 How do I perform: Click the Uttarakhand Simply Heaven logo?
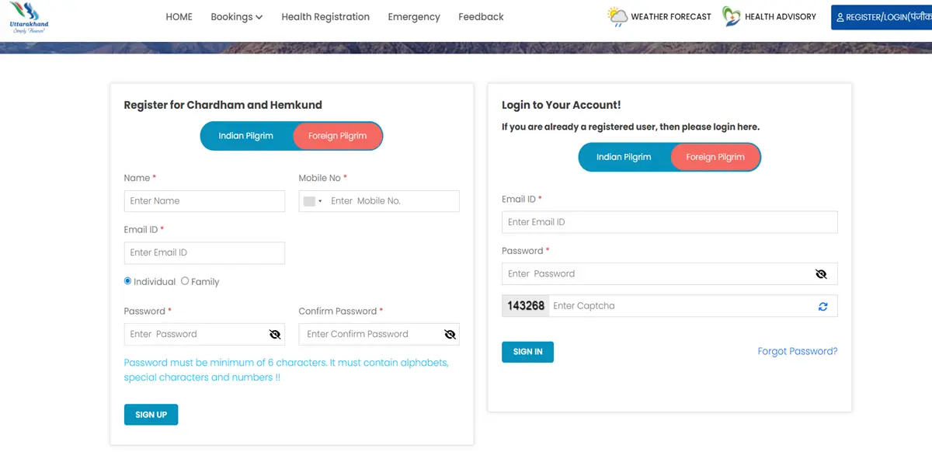point(30,17)
